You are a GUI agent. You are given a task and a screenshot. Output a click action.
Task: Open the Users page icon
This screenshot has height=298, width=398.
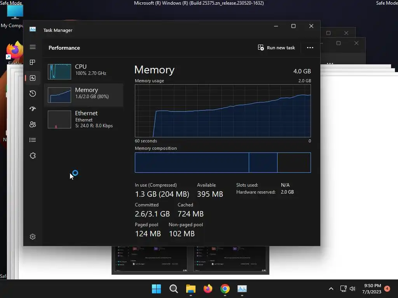tap(33, 125)
